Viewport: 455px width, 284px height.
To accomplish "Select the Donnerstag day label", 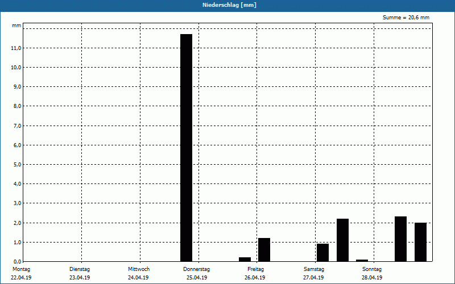I will (x=196, y=269).
